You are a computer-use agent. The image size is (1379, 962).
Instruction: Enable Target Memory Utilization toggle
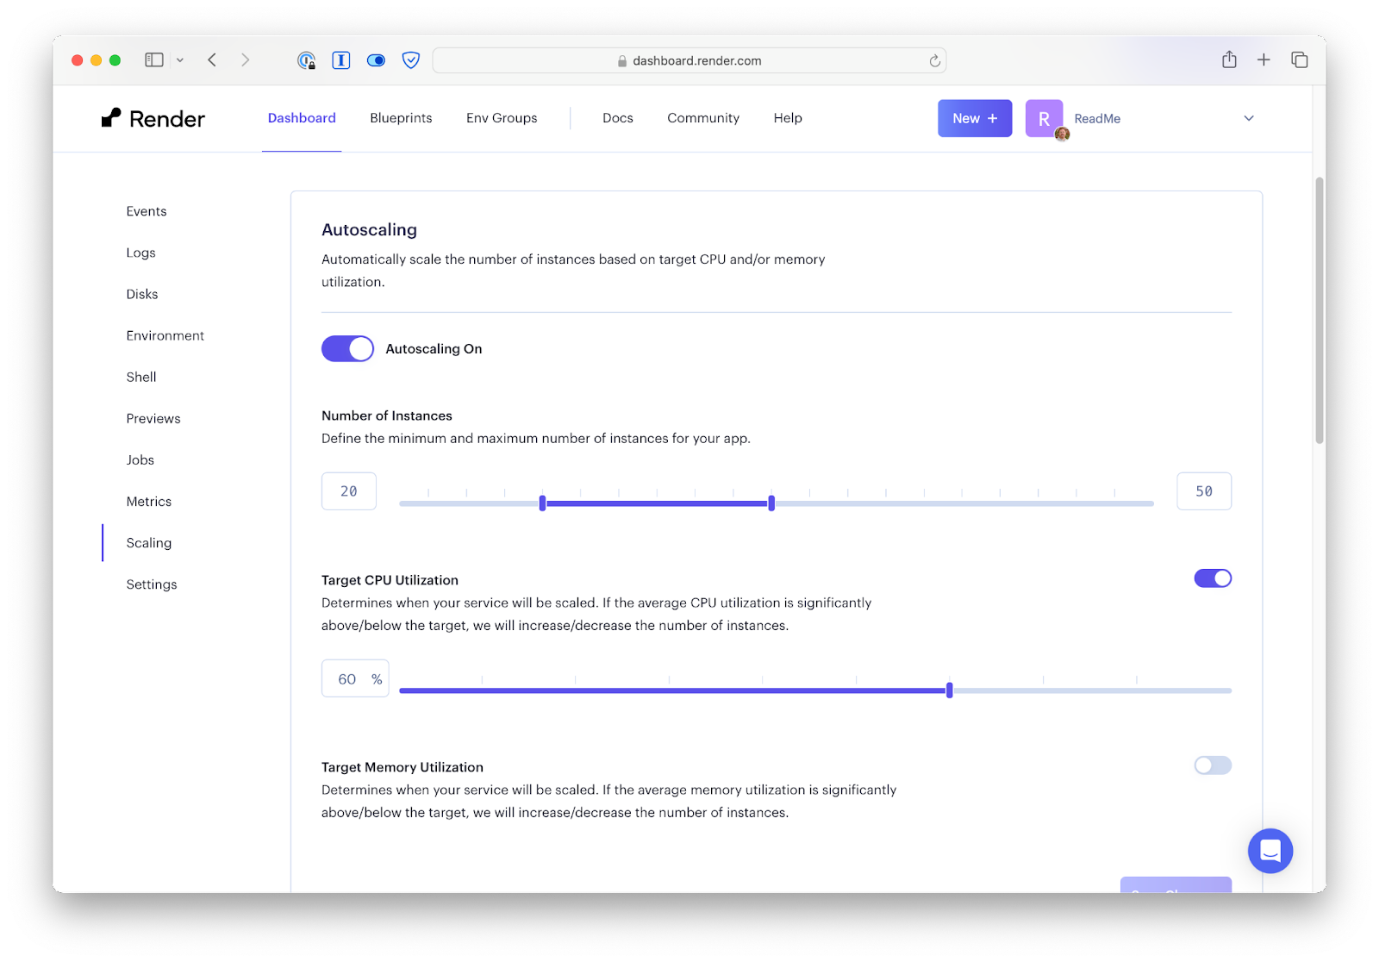(x=1213, y=765)
